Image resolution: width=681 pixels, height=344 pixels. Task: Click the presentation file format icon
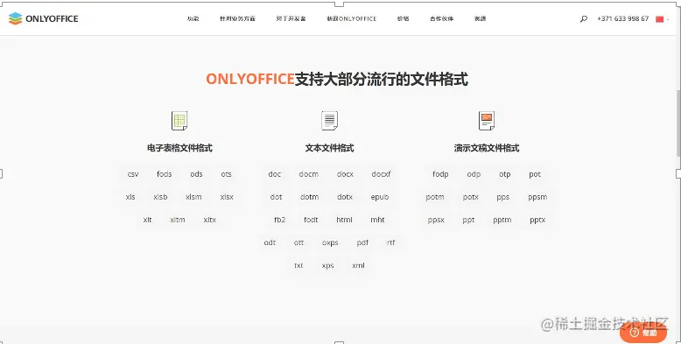[487, 120]
